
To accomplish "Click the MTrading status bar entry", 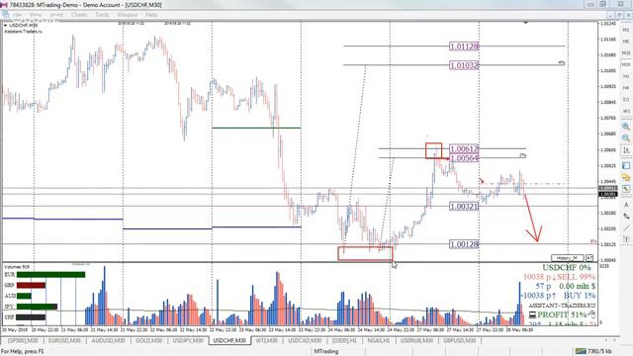I will (x=326, y=351).
